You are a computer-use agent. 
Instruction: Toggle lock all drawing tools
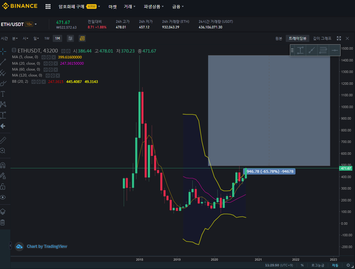coord(3,187)
